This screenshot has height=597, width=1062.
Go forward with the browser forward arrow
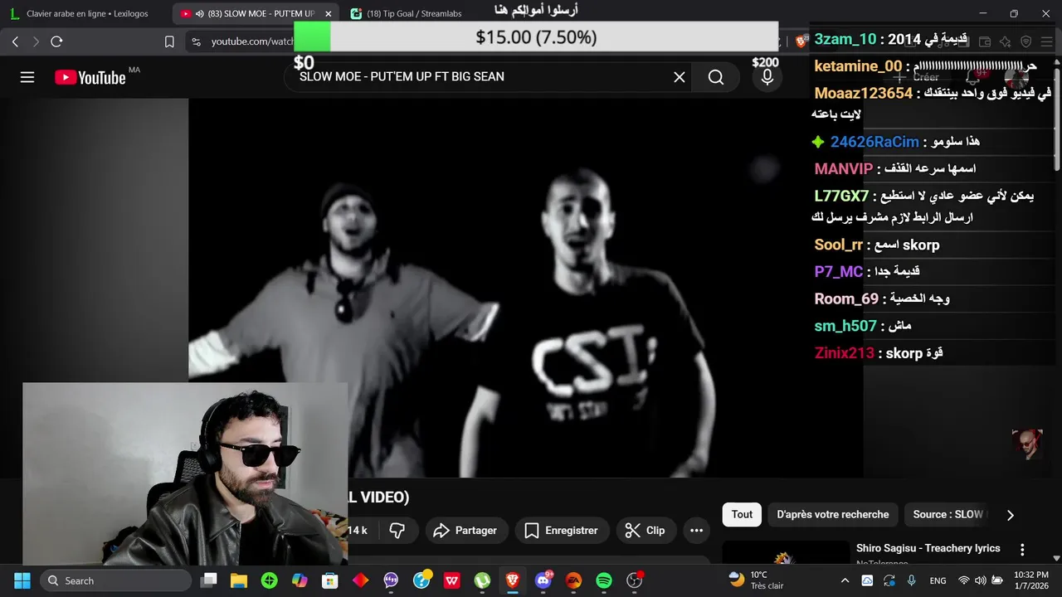pyautogui.click(x=36, y=41)
